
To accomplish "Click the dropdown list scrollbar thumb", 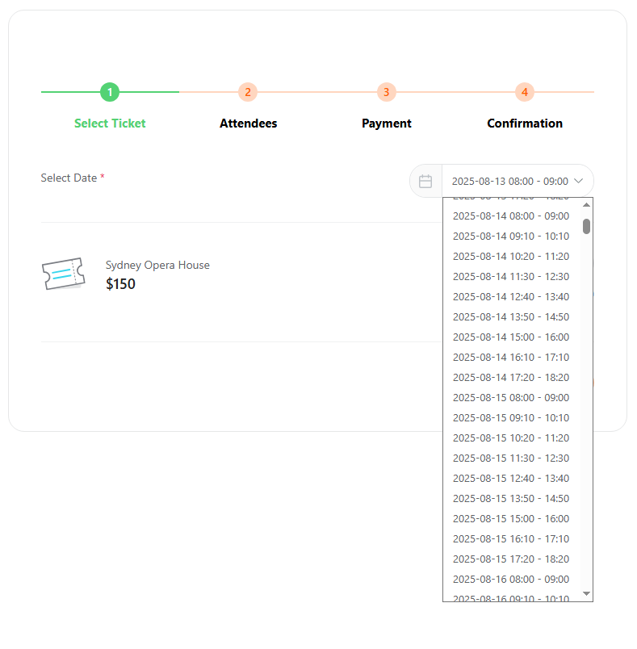I will point(586,226).
